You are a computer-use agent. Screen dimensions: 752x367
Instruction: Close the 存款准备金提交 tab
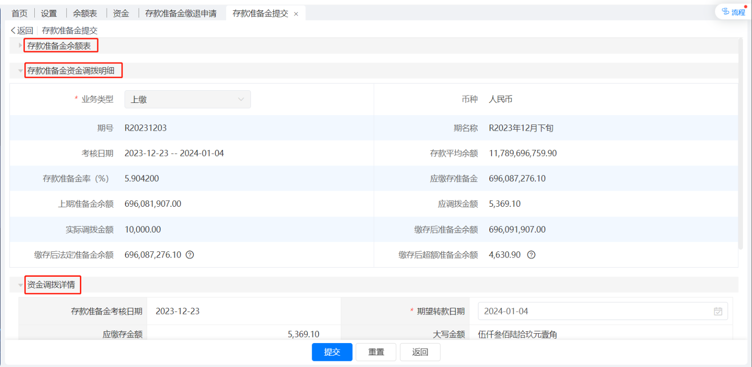pos(296,14)
